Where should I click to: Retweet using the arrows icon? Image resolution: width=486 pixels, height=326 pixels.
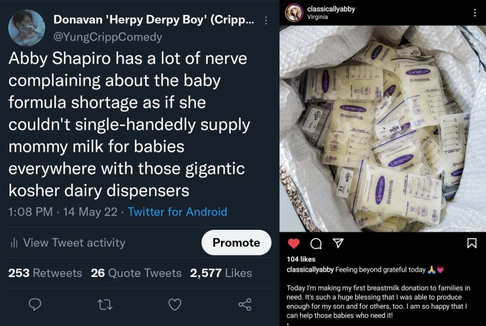[104, 305]
